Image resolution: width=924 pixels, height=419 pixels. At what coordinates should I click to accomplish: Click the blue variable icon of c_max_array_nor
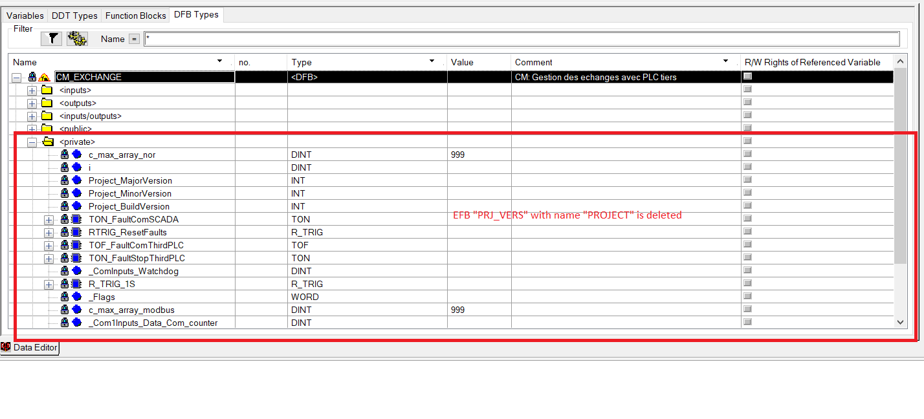click(77, 155)
